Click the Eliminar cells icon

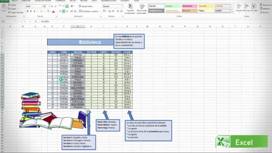click(246, 7)
